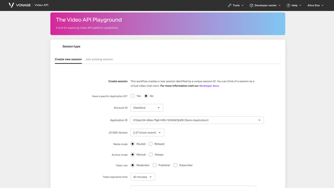
Task: Click the Create session label
Action: point(118,81)
